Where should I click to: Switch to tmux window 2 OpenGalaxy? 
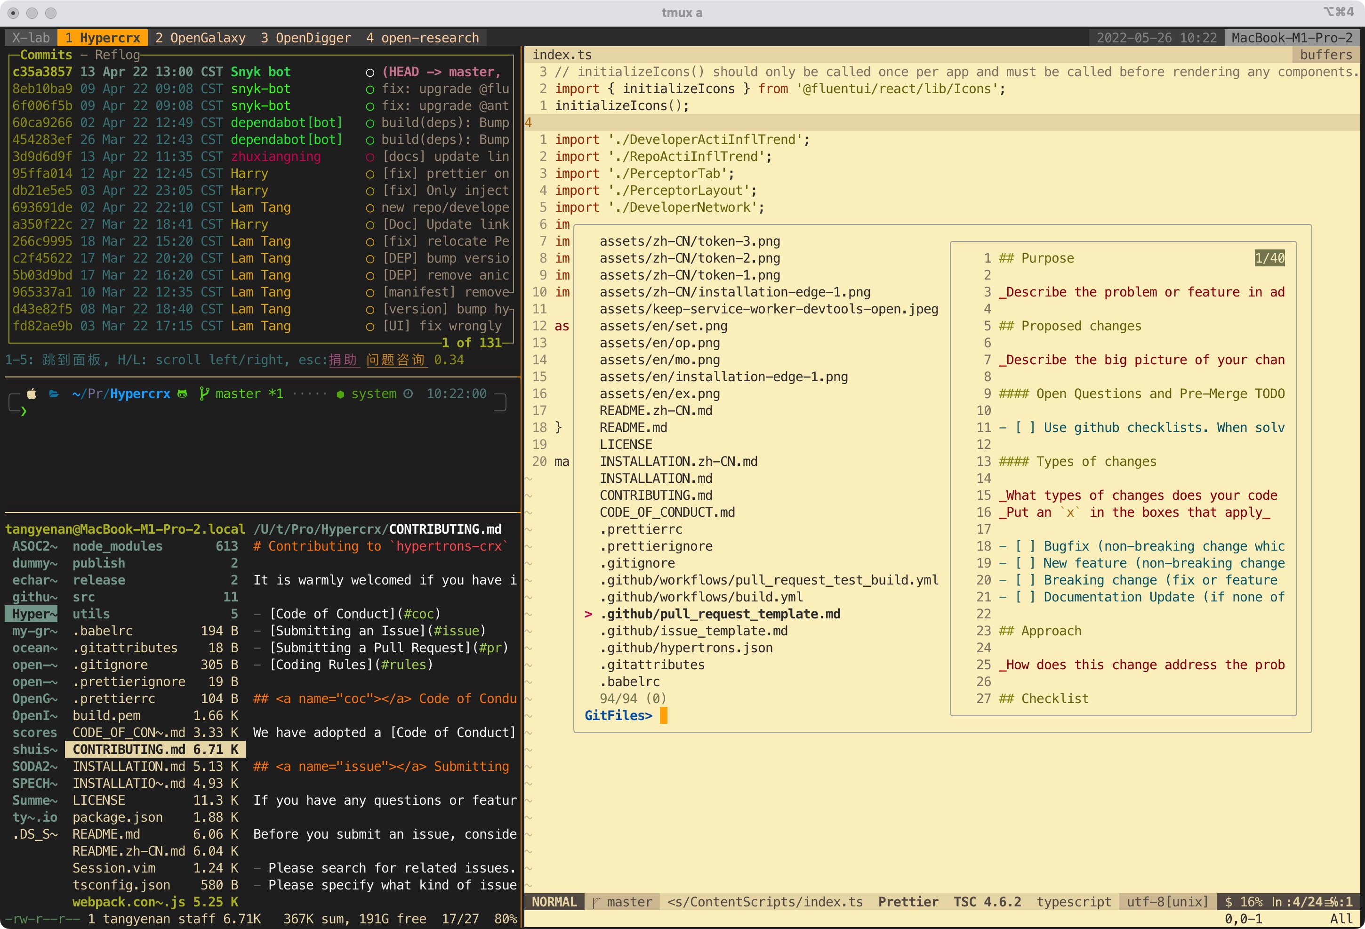point(201,38)
